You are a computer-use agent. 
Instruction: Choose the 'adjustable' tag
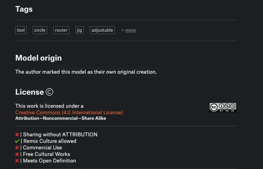pyautogui.click(x=102, y=30)
